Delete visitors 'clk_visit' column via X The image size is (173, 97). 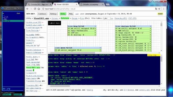click(150, 46)
